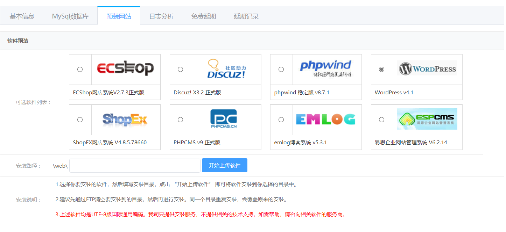The image size is (506, 232).
Task: Click the ECShop网店系统V2.7.3正式版 label
Action: point(109,93)
